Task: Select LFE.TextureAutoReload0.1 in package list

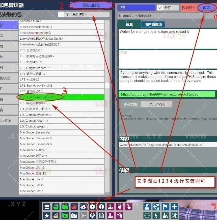Action: point(62,97)
